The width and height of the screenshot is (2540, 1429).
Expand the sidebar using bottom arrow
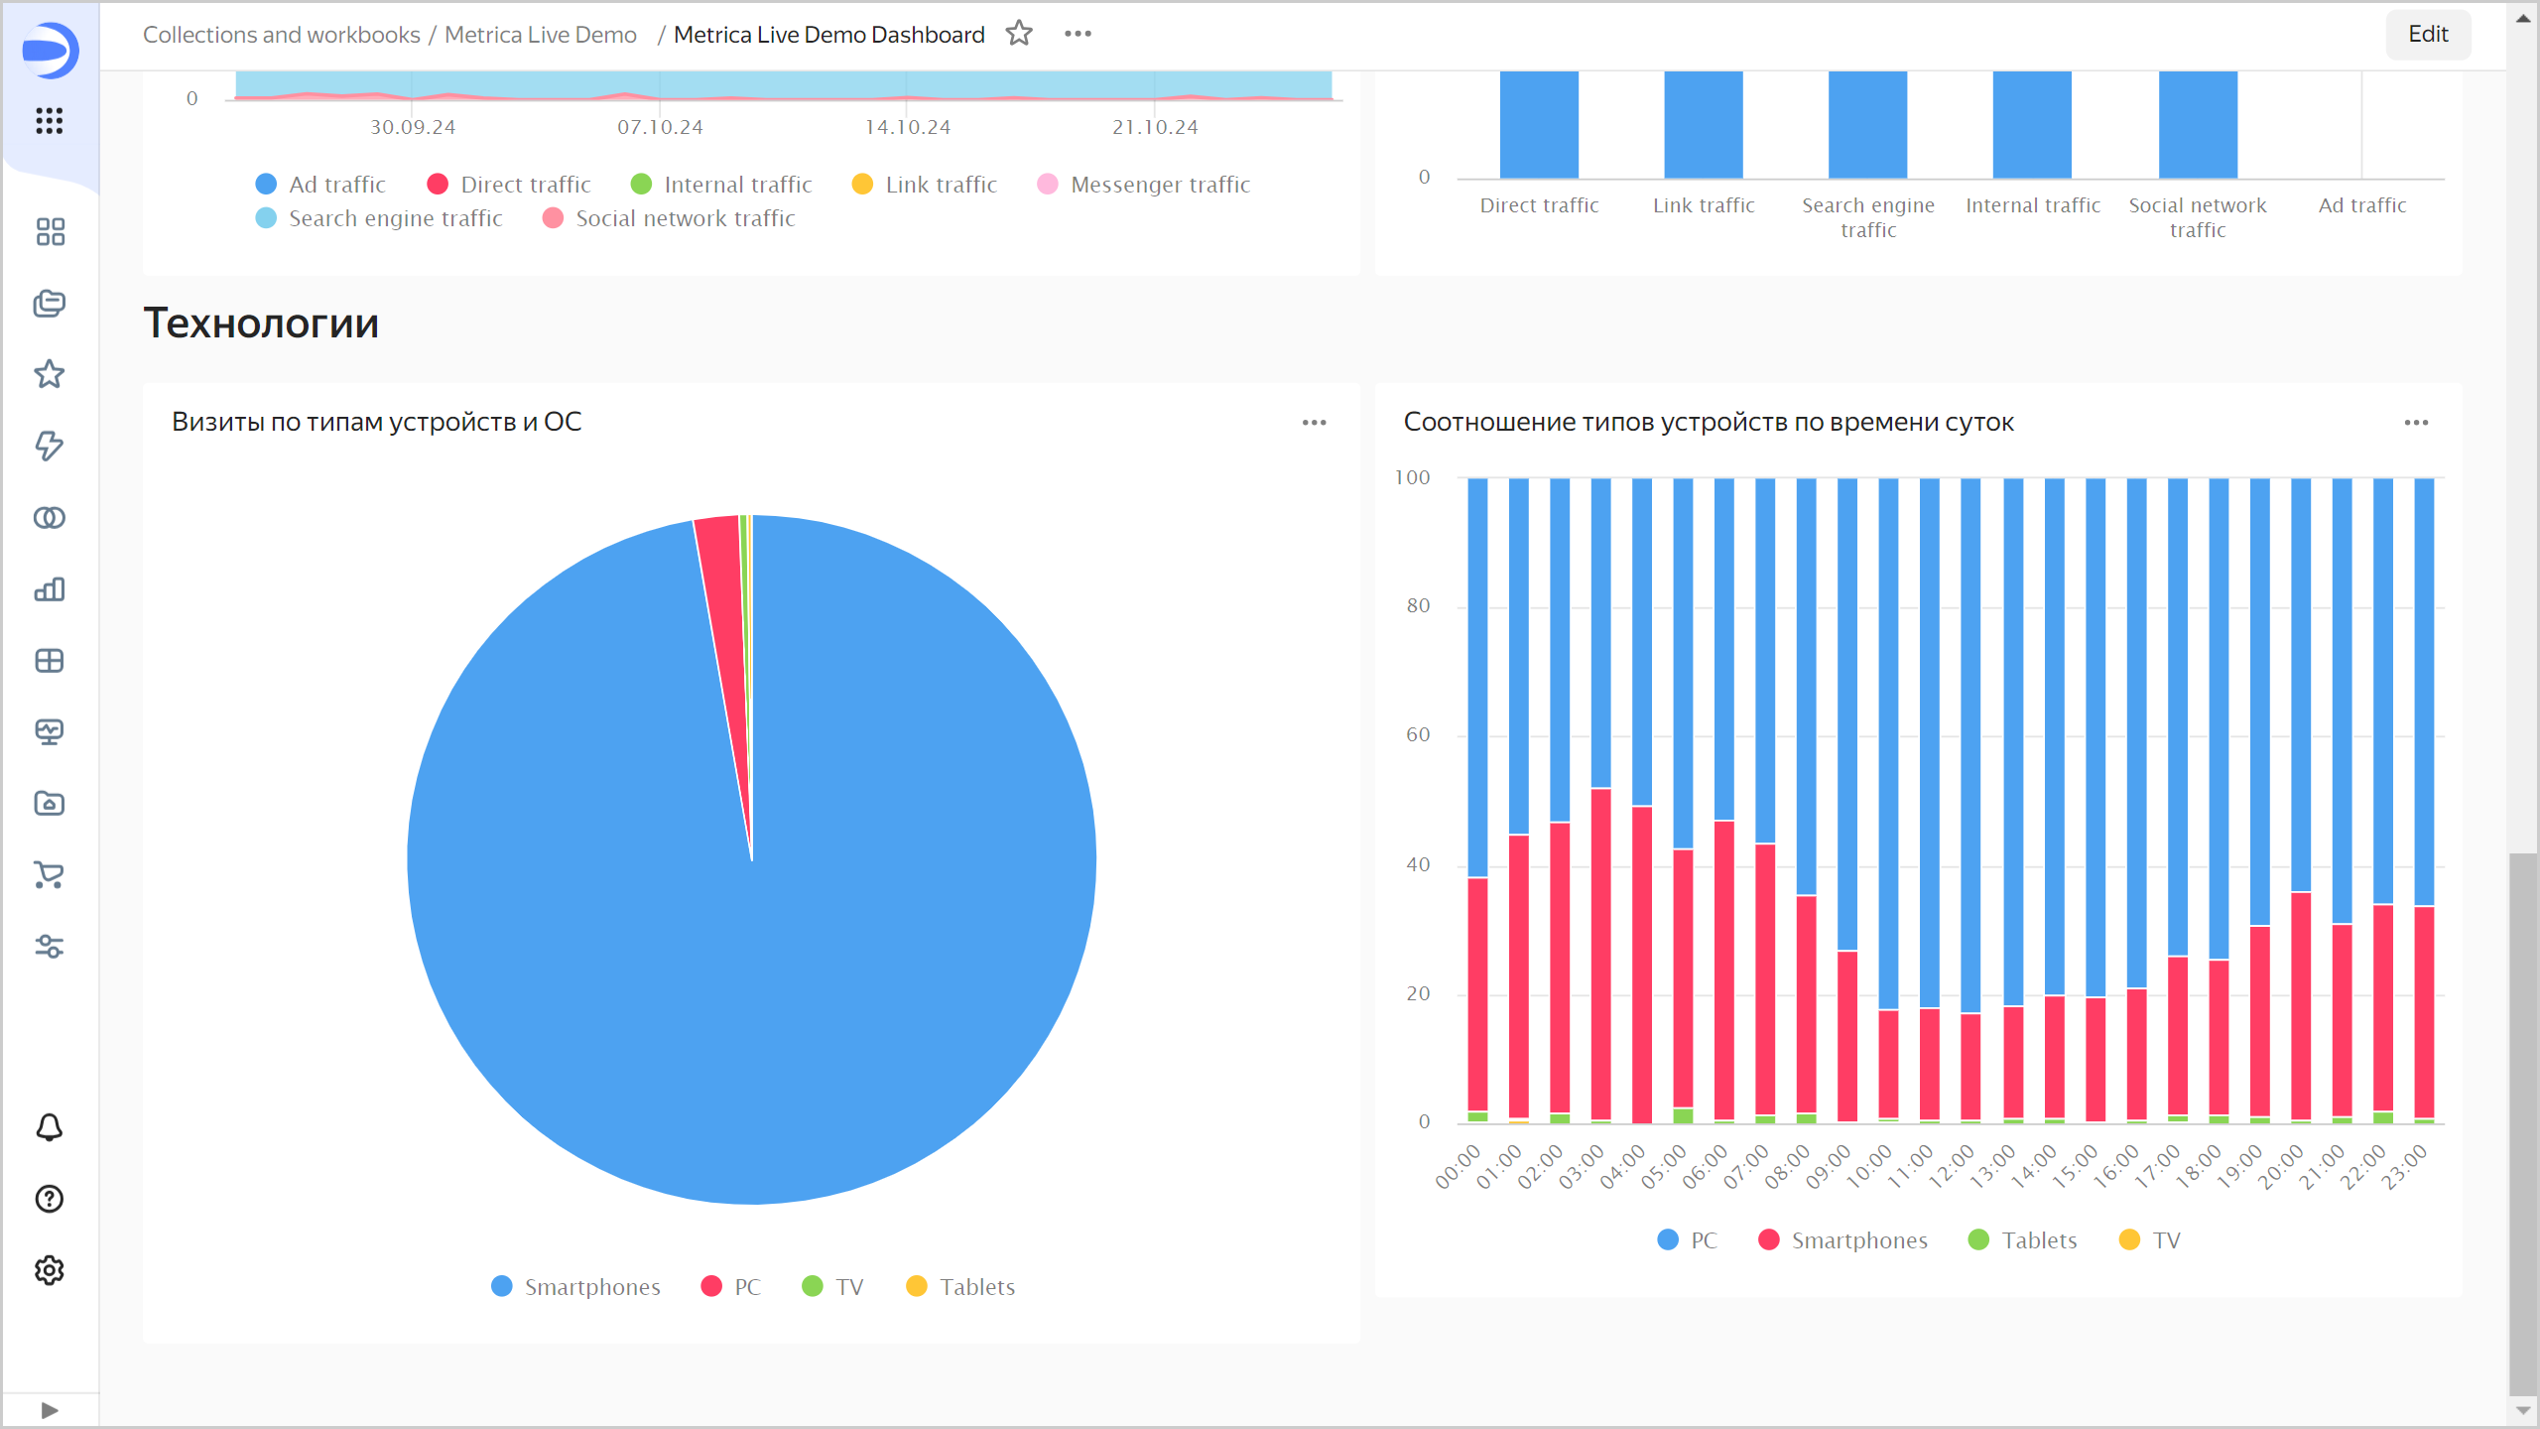click(x=50, y=1410)
